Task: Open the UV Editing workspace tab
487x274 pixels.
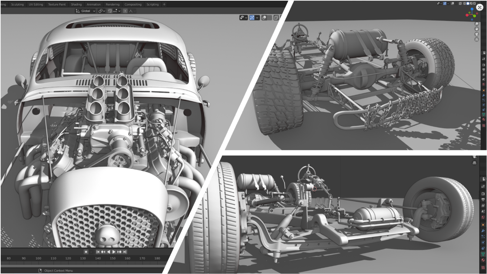Action: pos(36,5)
